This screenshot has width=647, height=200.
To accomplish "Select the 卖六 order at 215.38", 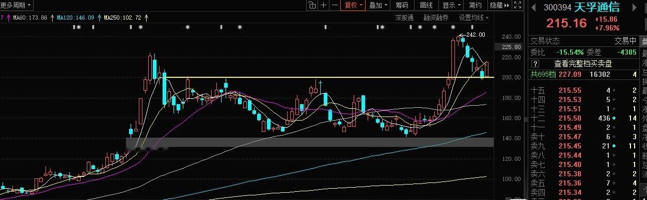I will tap(584, 174).
